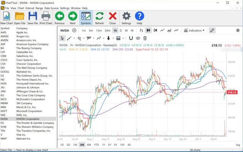This screenshot has height=152, width=243.
Task: Set chart range to 1D
Action: 62,145
